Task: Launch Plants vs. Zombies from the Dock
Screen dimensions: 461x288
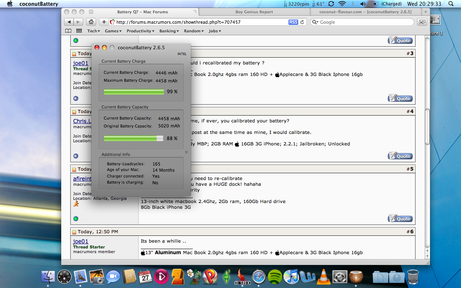Action: [194, 276]
